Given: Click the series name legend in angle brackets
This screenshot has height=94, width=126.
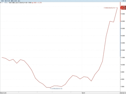Looking at the screenshot, I should (x=14, y=3).
